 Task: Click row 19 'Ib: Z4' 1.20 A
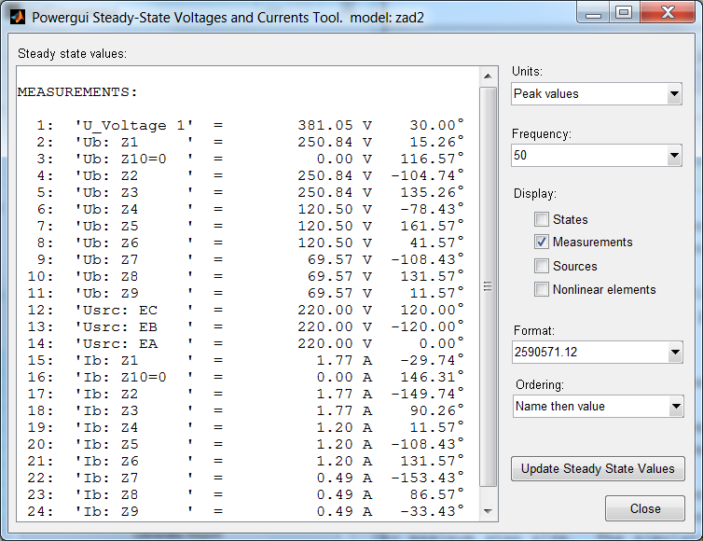point(245,428)
